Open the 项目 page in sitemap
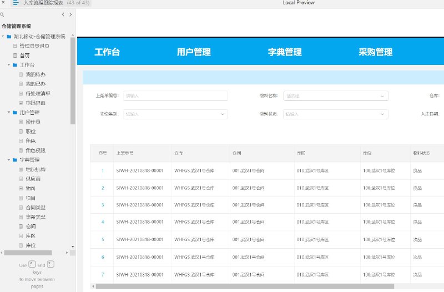 31,198
